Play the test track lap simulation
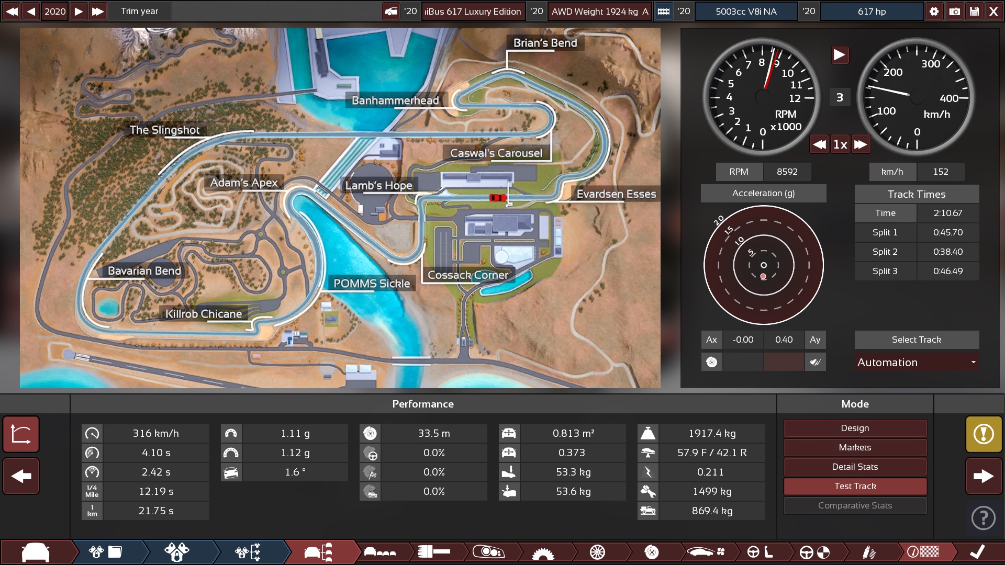This screenshot has height=565, width=1005. [840, 54]
